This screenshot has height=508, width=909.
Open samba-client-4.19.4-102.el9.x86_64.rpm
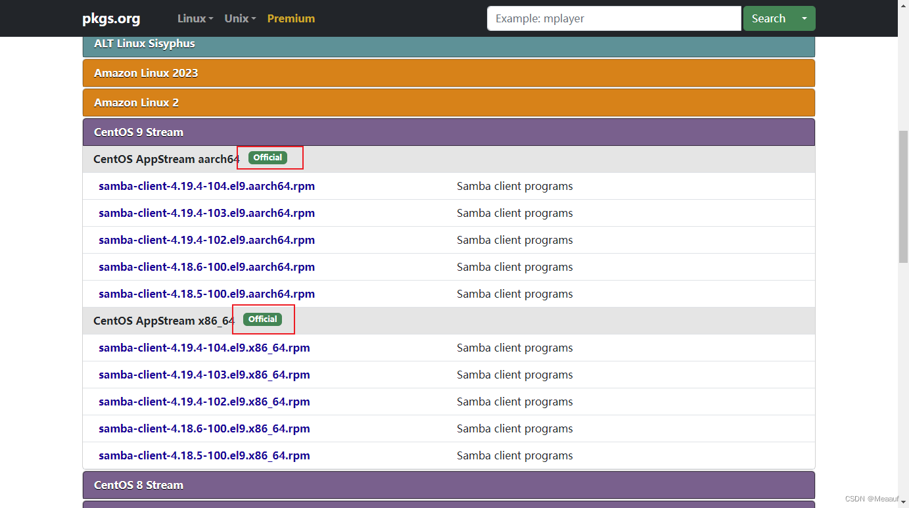click(x=204, y=402)
